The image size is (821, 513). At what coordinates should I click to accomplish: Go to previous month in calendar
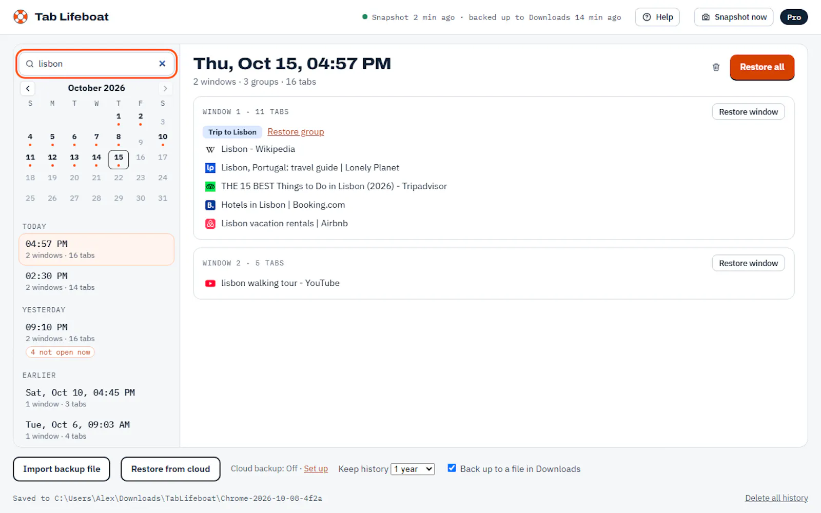click(x=28, y=88)
